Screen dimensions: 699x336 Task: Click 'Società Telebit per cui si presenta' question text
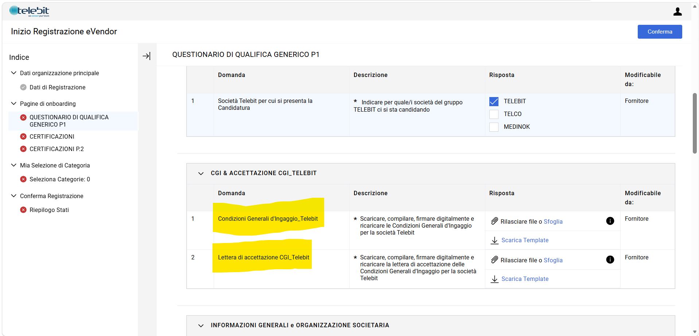tap(265, 104)
